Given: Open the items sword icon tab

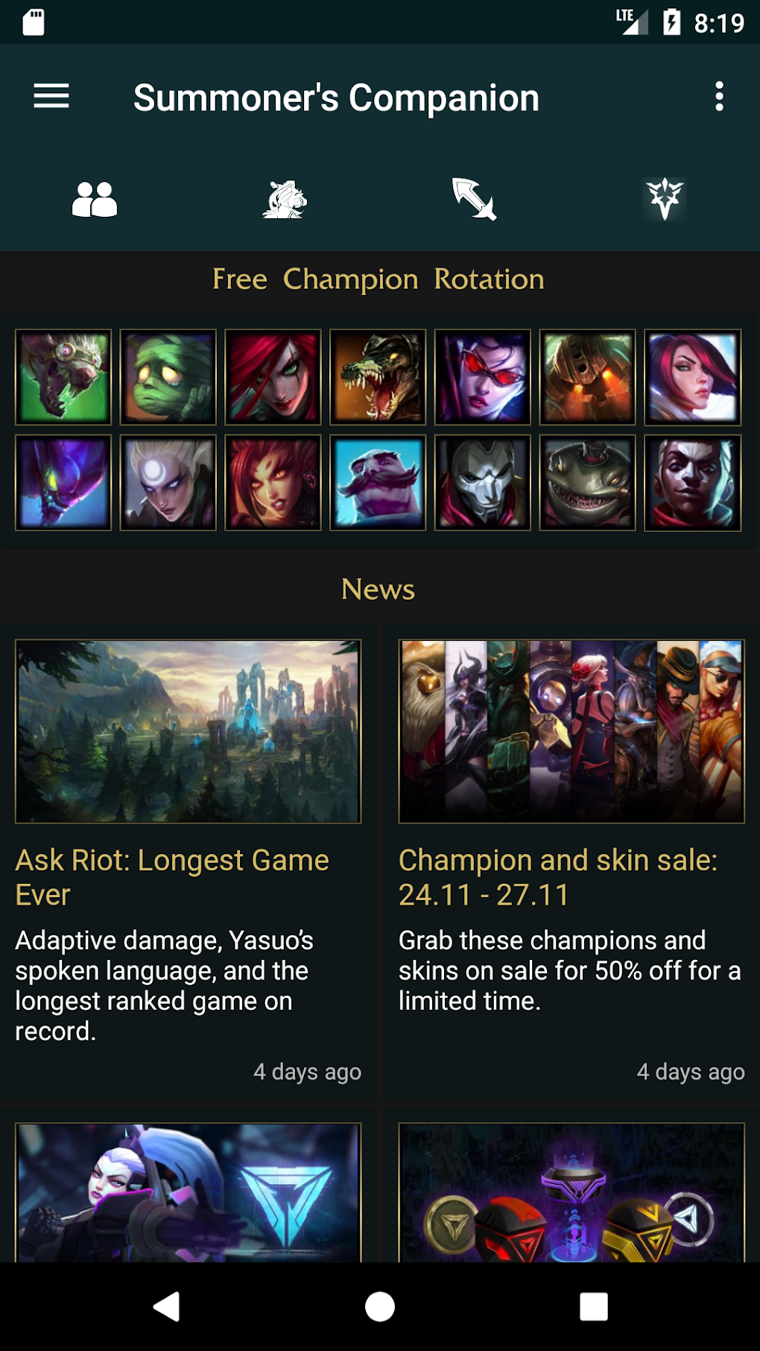Looking at the screenshot, I should coord(475,200).
